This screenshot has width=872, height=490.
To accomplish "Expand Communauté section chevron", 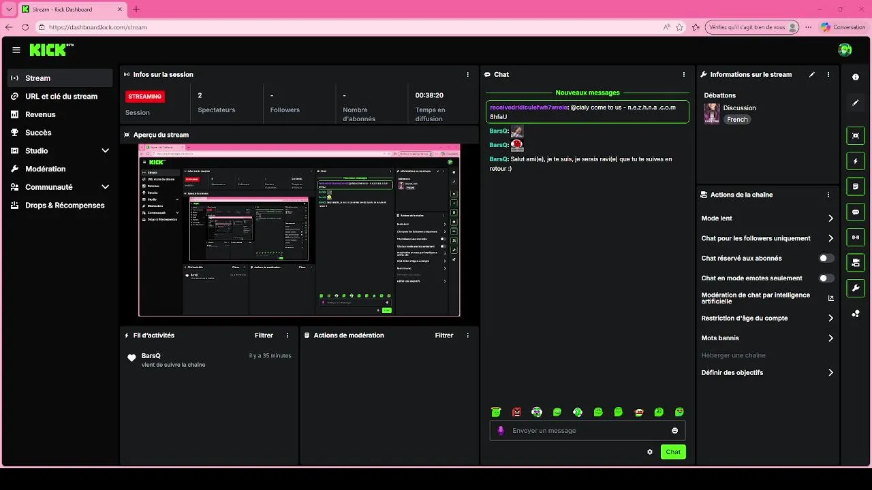I will point(105,187).
